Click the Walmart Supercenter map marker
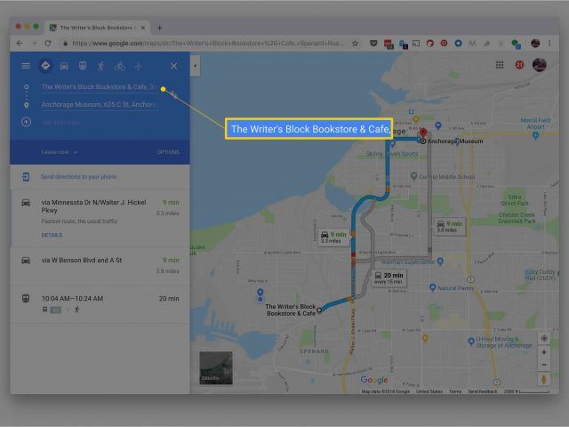Screen dimensions: 569x427 coord(440,261)
